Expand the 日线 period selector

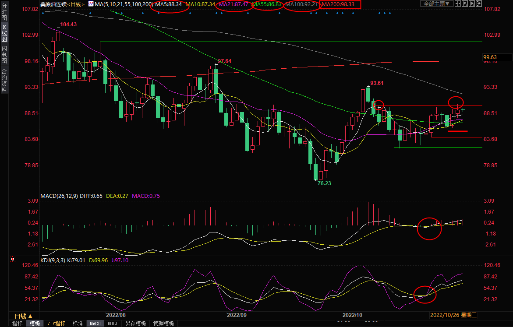point(24,316)
